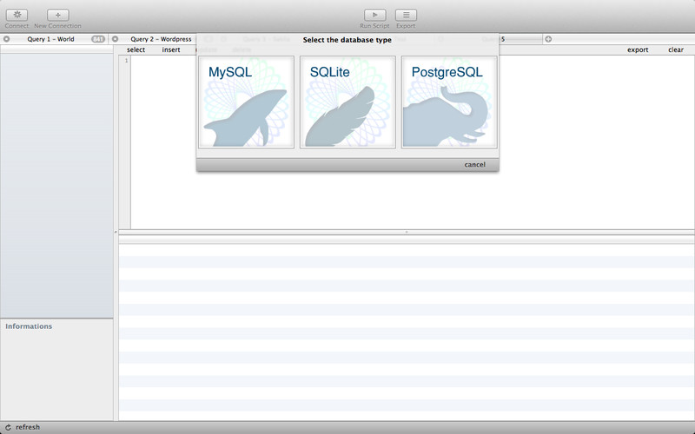Choose the SQLite database type tile
This screenshot has height=434, width=695.
pos(347,102)
